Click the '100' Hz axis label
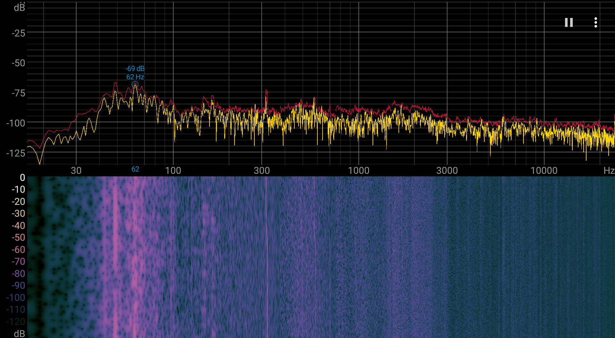 [x=173, y=170]
